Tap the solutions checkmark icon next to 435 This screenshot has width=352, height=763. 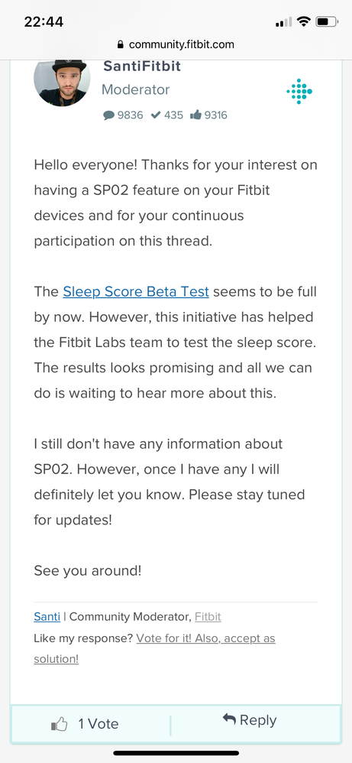coord(156,115)
